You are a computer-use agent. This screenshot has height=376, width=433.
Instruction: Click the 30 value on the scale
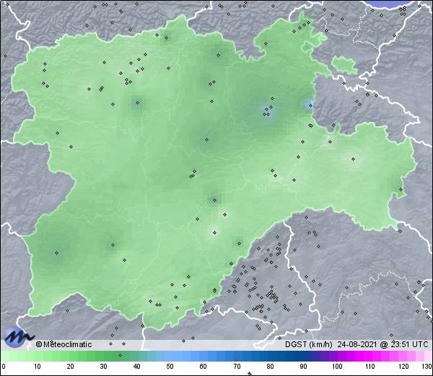point(103,367)
